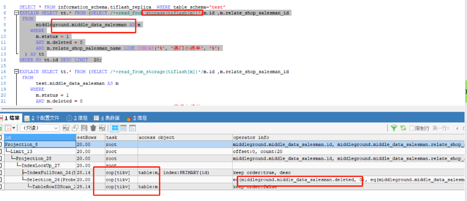
Task: Click the cop[tikv] task cell of IndexFullScan_24
Action: pos(122,173)
